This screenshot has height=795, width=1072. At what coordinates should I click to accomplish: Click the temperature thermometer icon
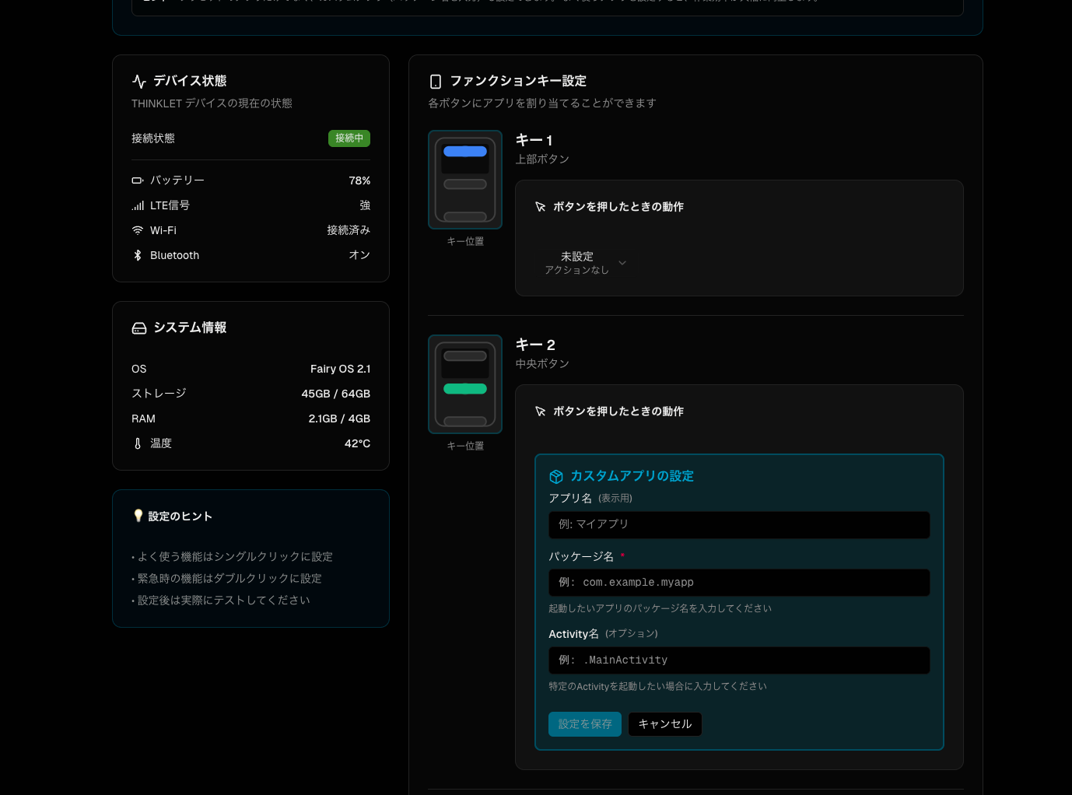tap(138, 443)
